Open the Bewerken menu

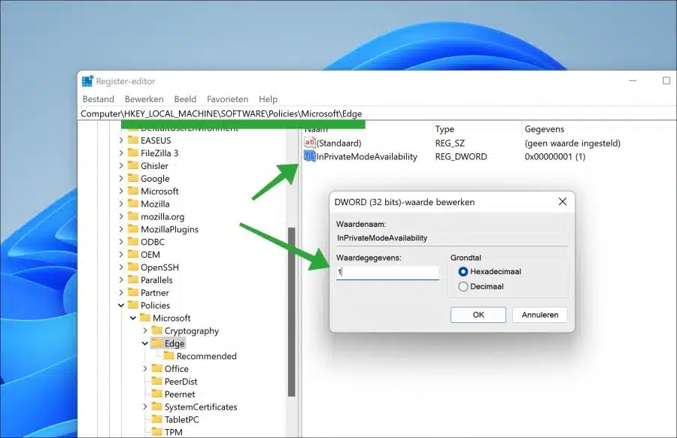click(x=144, y=99)
